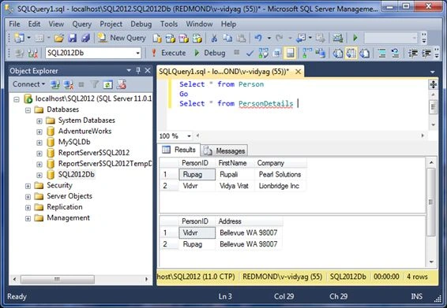Click the Object Explorer filter funnel icon
Screen dimensions: 447x308
point(94,84)
